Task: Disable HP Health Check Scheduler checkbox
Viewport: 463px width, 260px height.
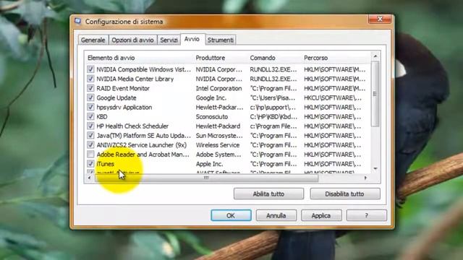Action: pos(90,126)
